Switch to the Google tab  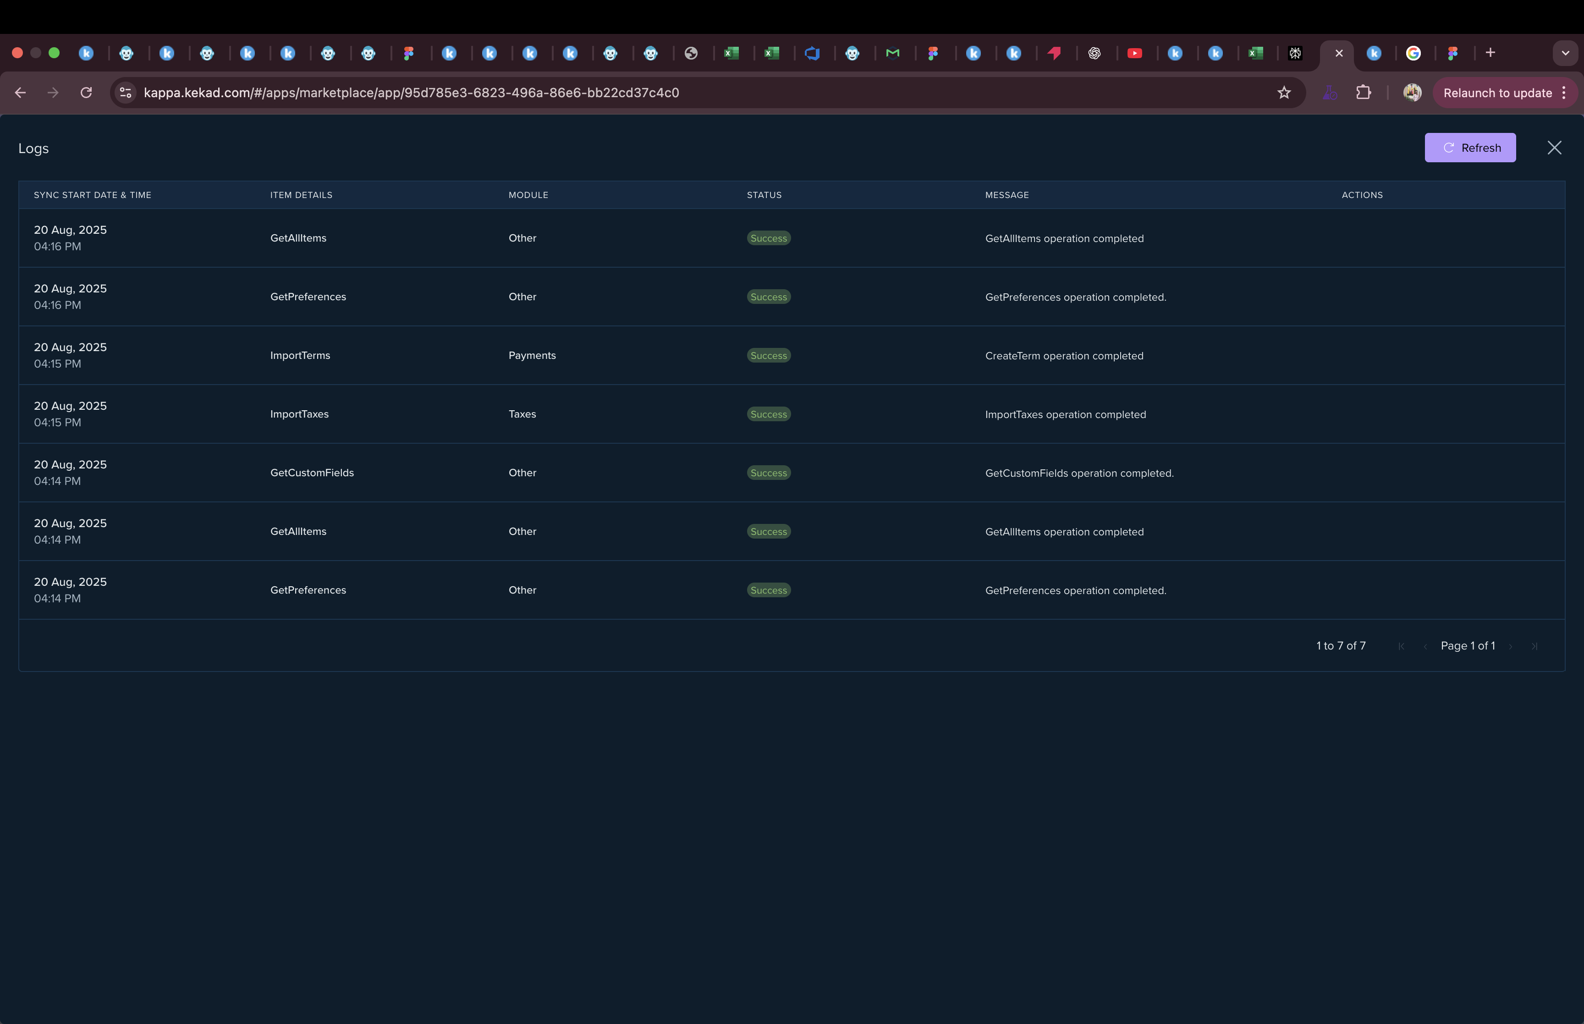(x=1413, y=53)
